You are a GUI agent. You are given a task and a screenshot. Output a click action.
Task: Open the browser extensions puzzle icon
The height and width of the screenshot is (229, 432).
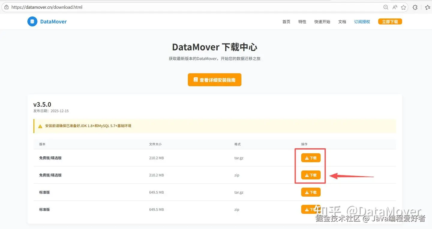point(415,7)
